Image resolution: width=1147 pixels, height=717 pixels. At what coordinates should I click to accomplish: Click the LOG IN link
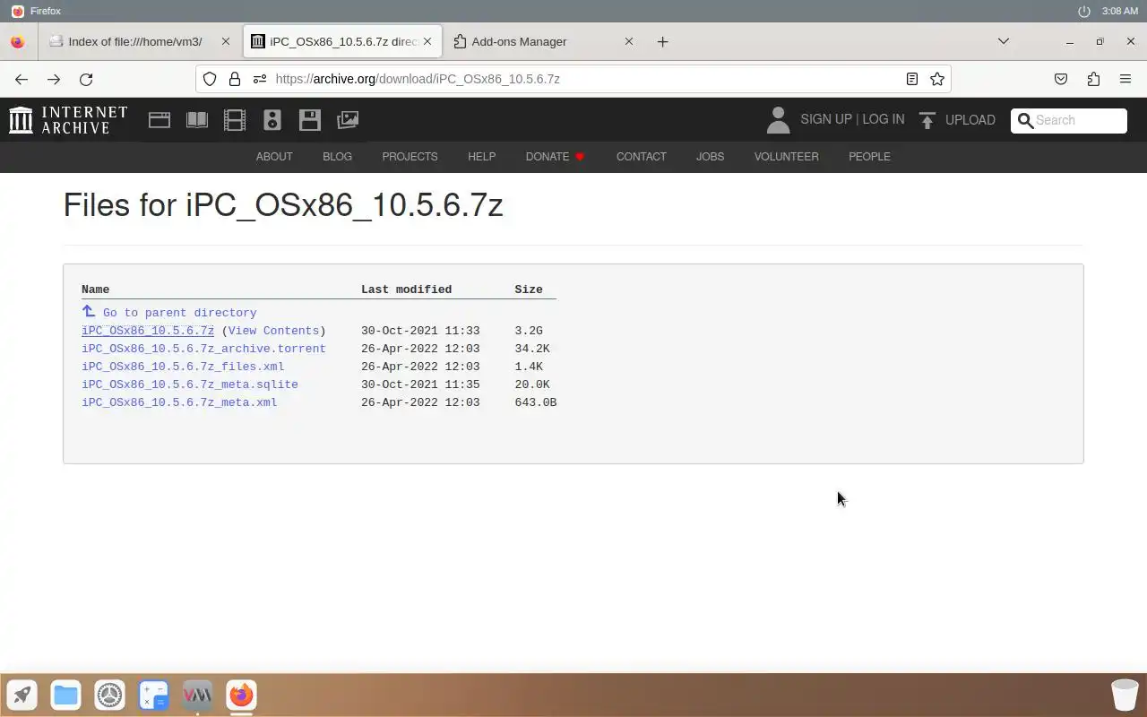(x=883, y=119)
